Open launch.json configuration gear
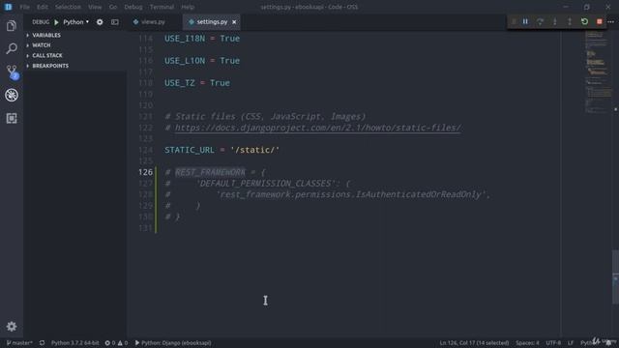This screenshot has width=619, height=348. point(100,22)
